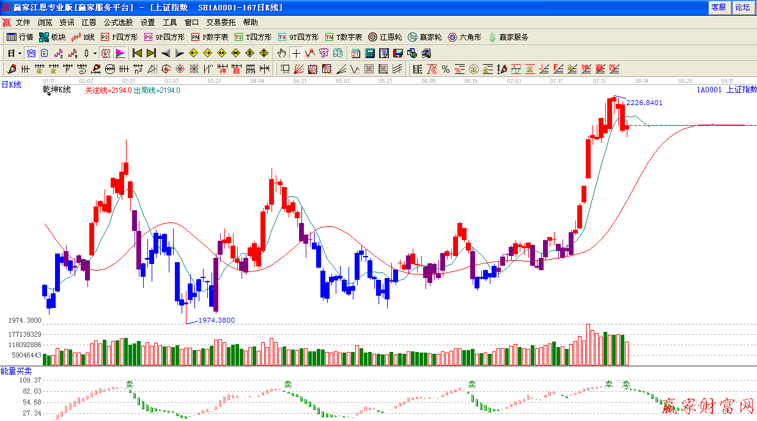This screenshot has height=421, width=757.
Task: Select the hand pan tool
Action: coord(281,53)
